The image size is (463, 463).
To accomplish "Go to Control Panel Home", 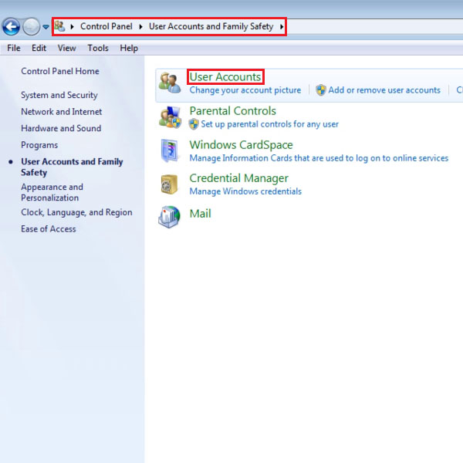I will [60, 71].
